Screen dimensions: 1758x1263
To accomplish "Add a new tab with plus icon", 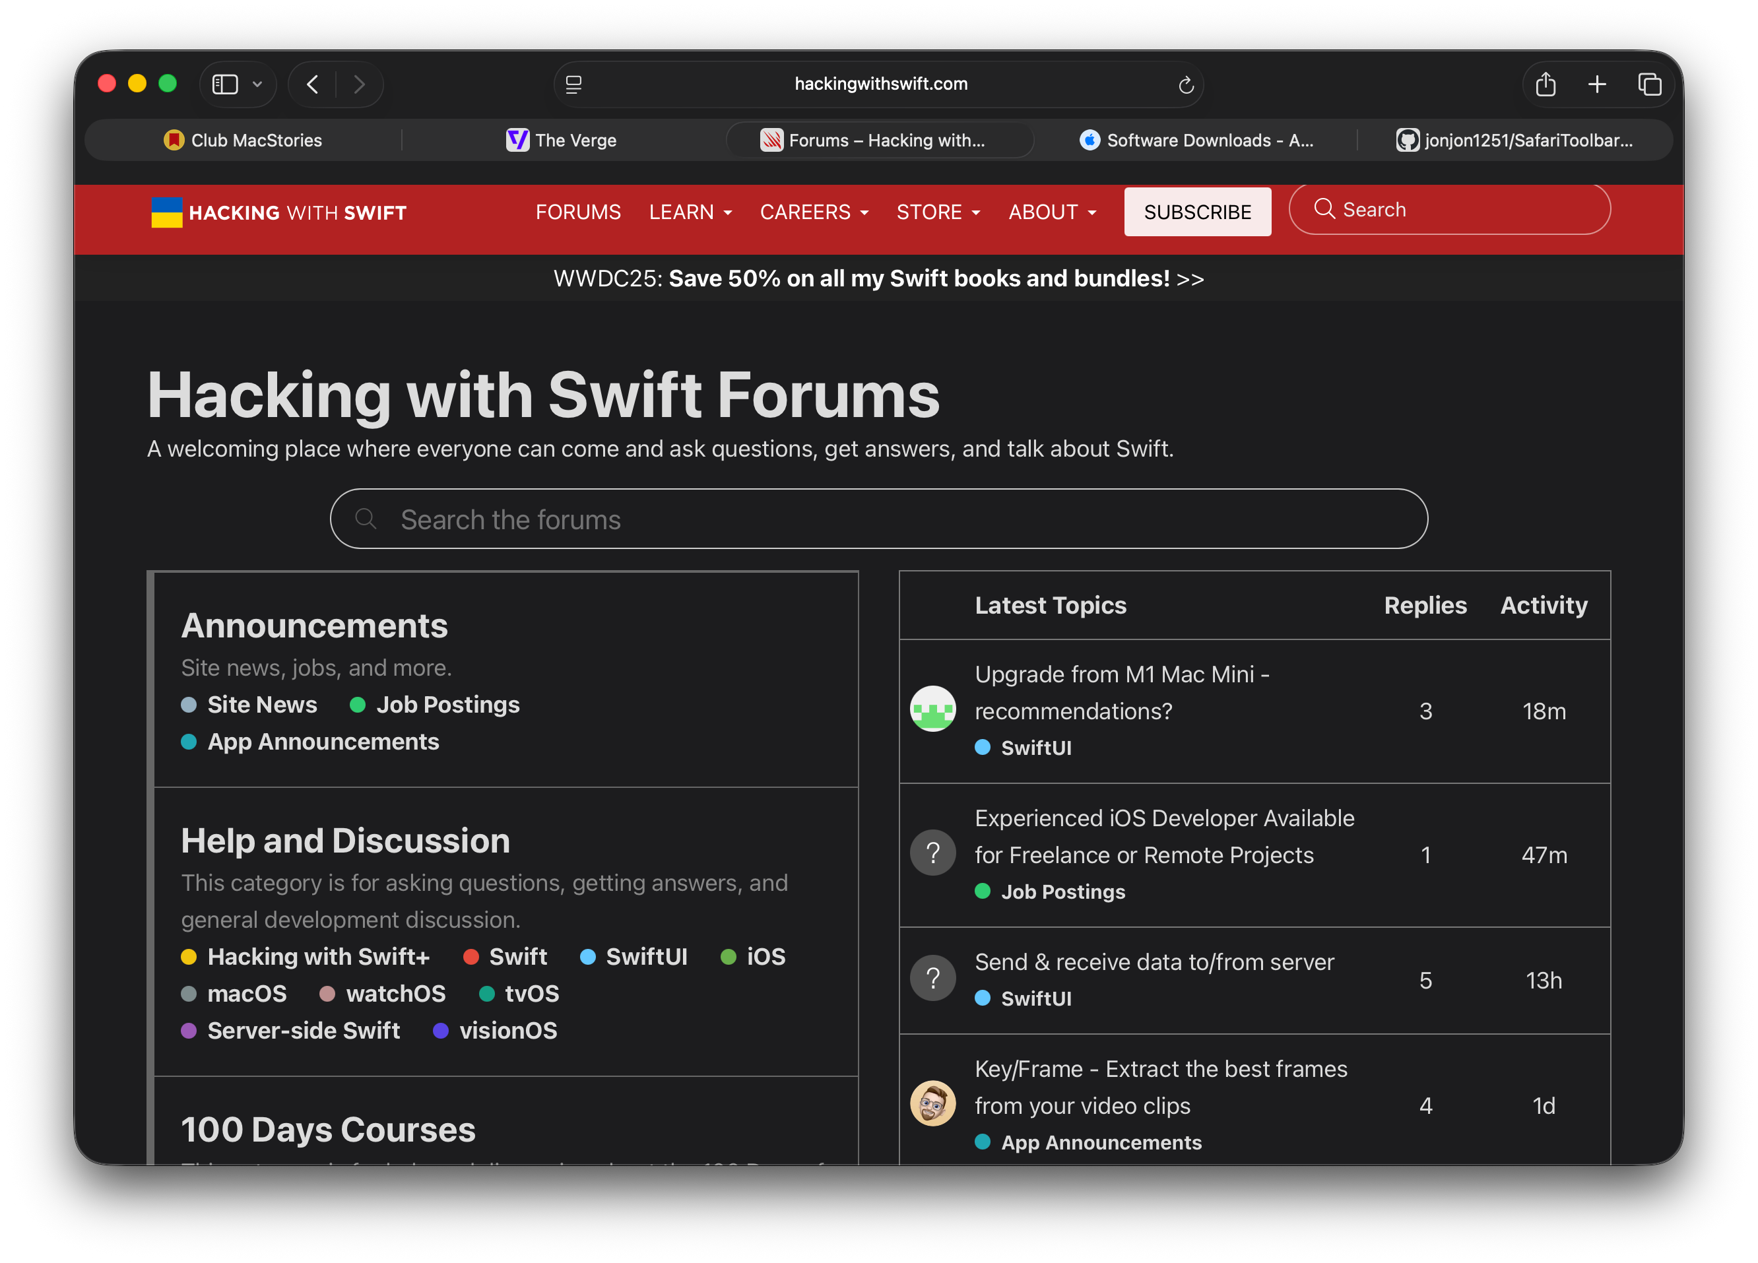I will 1597,84.
